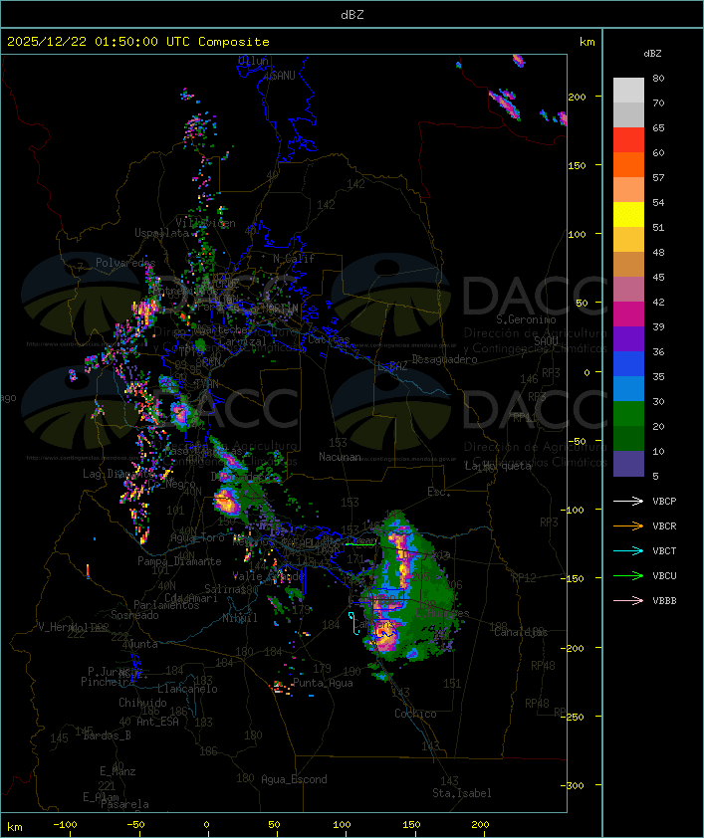The image size is (704, 838).
Task: Click the Cochico place label
Action: click(x=415, y=714)
